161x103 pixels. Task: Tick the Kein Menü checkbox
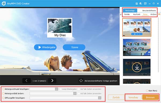click(147, 91)
